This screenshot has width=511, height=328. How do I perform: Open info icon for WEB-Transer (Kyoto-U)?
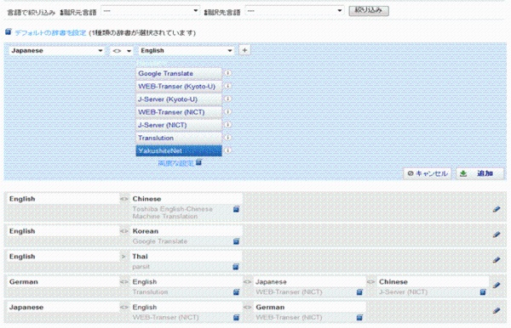click(228, 86)
